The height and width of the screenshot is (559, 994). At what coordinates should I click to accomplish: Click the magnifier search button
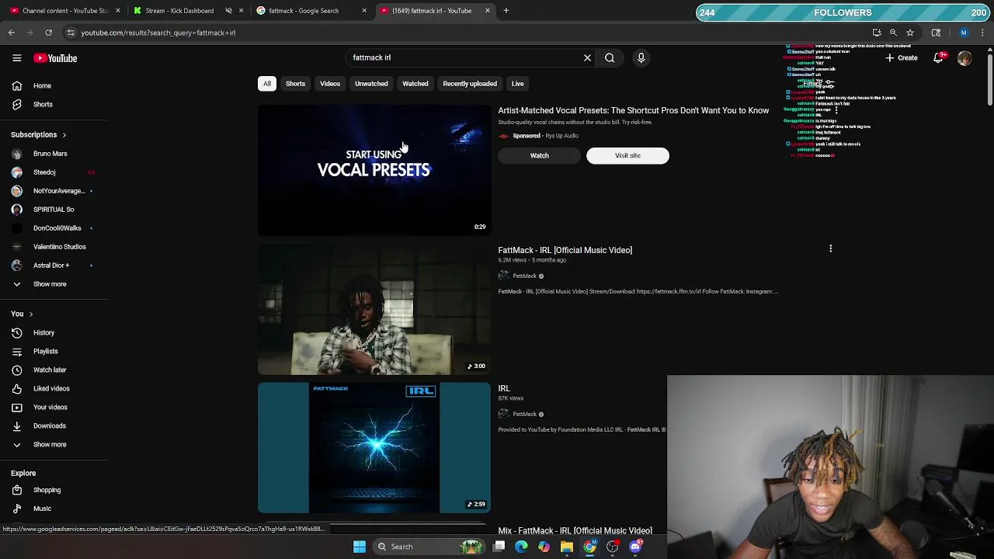point(610,57)
